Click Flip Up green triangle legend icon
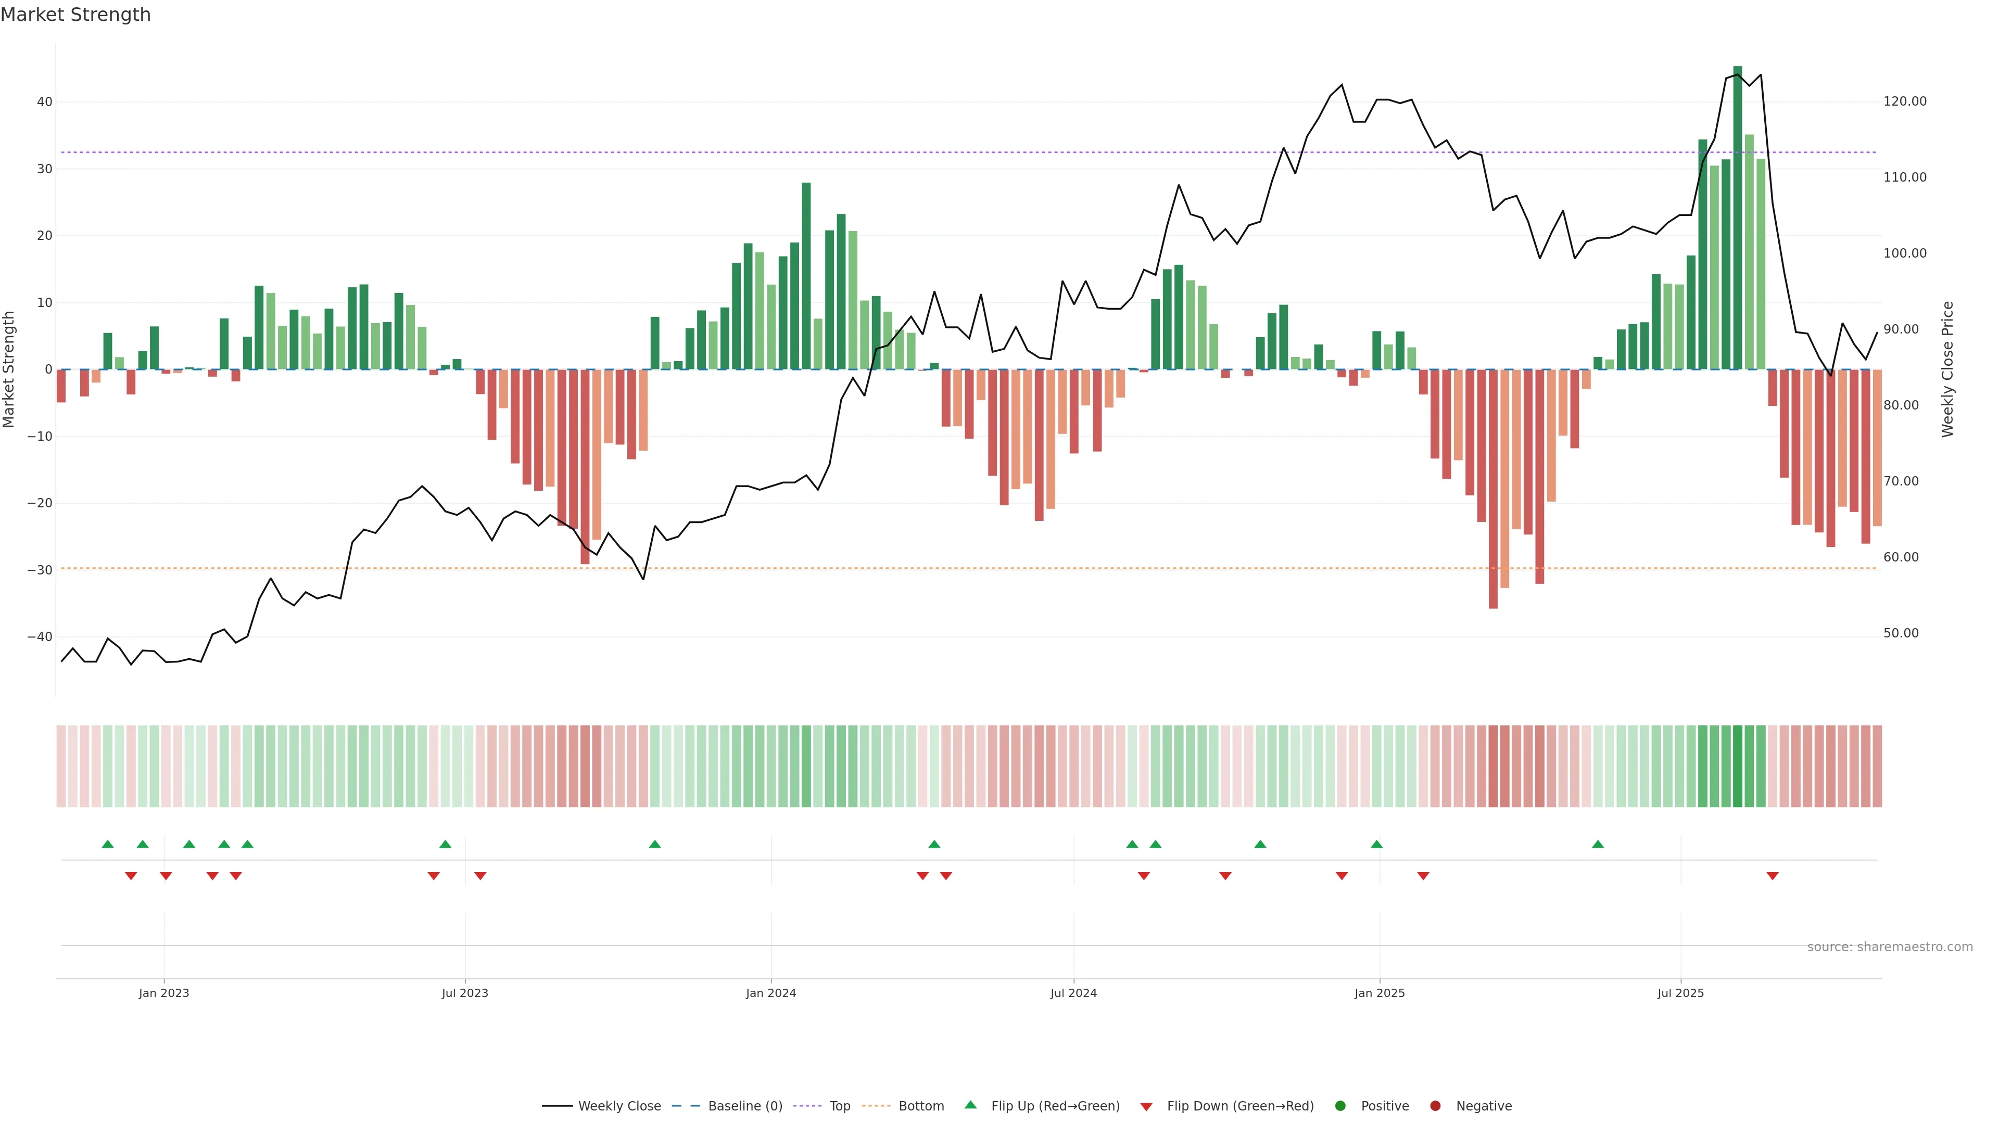The height and width of the screenshot is (1124, 1999). point(970,1105)
